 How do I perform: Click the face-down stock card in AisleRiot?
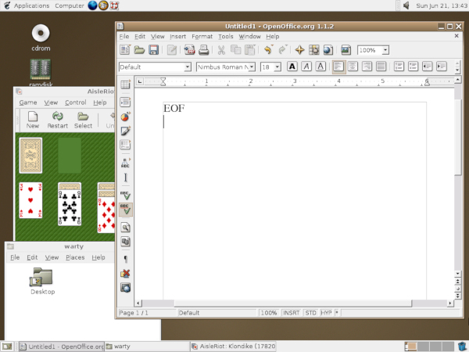pos(30,156)
